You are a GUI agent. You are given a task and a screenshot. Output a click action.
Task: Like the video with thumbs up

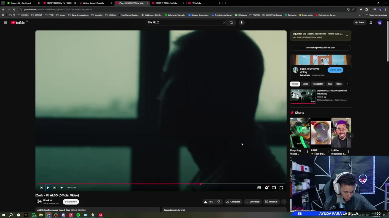click(x=209, y=202)
